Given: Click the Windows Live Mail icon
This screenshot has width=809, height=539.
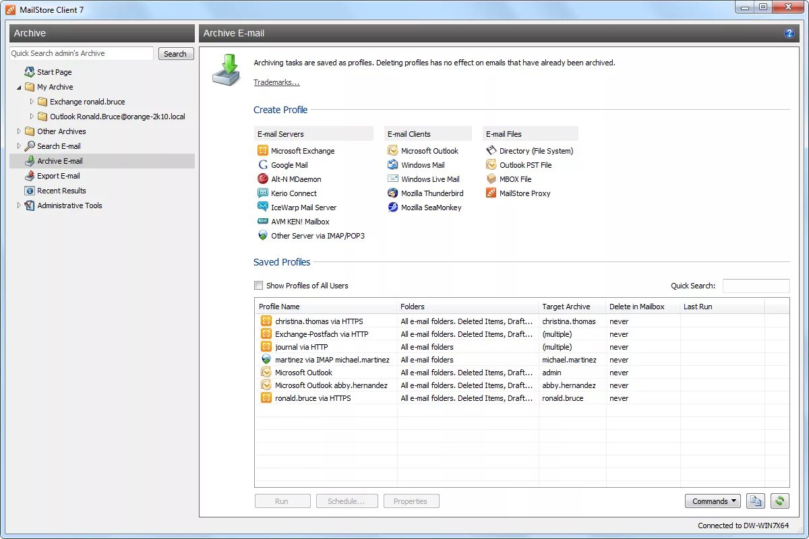Looking at the screenshot, I should [393, 179].
